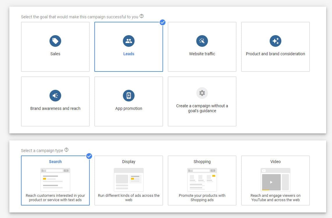Pick the Product and brand consideration sparkle icon

click(x=276, y=41)
